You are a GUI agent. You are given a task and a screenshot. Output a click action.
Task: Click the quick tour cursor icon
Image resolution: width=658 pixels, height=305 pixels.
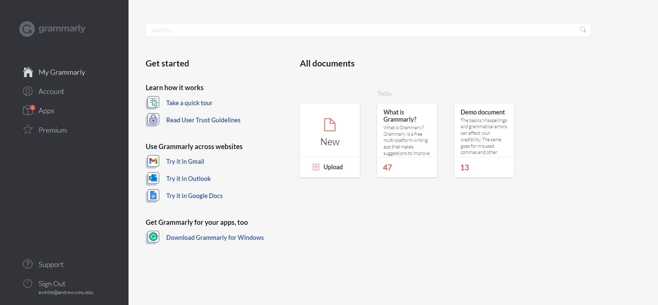pos(153,102)
